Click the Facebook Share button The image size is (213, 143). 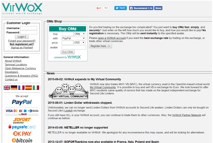[x=158, y=8]
